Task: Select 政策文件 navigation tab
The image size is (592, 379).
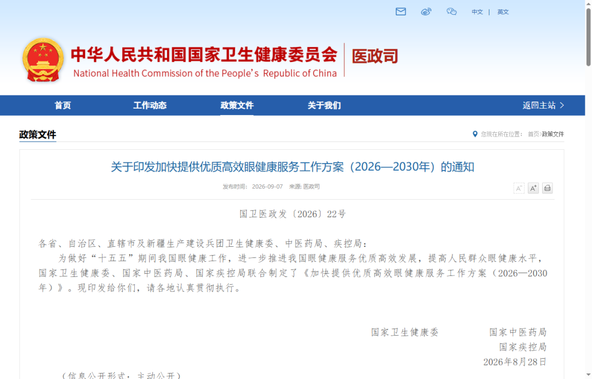Action: pyautogui.click(x=237, y=105)
